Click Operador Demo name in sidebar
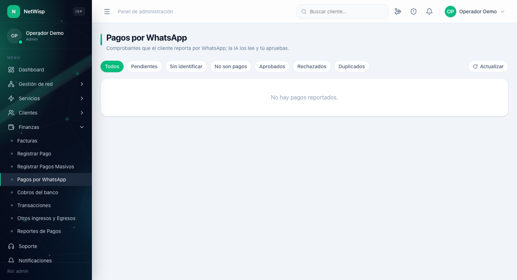 pyautogui.click(x=45, y=33)
